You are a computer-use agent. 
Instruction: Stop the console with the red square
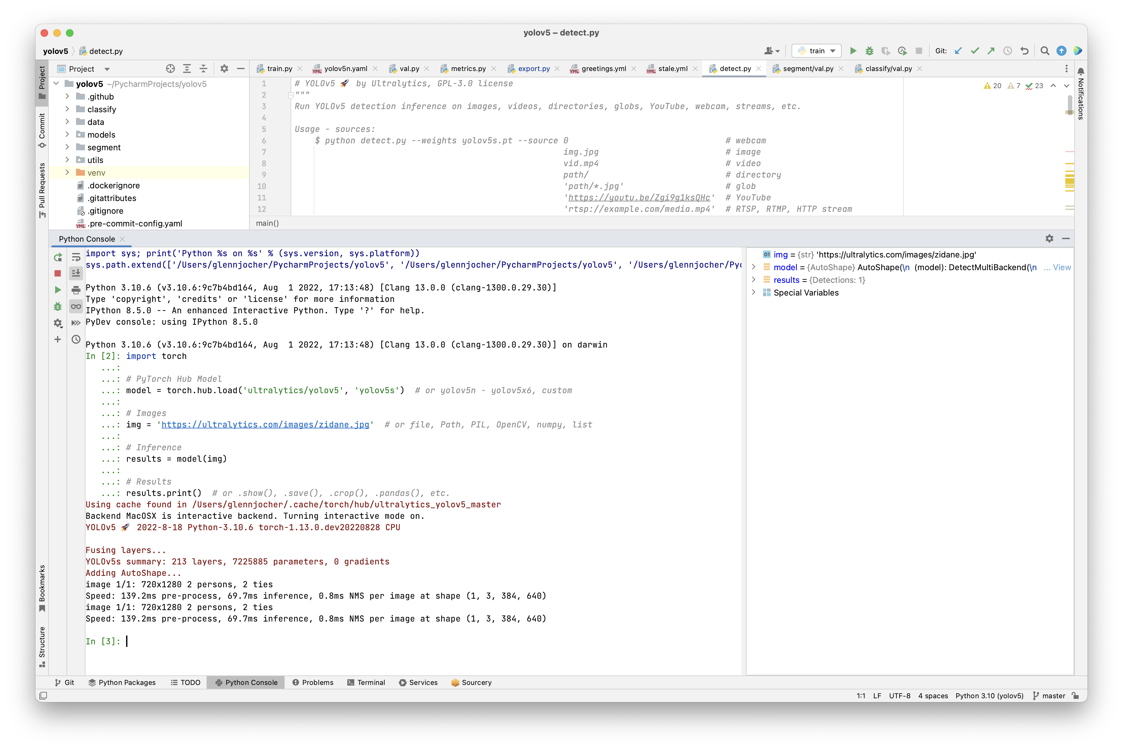58,273
